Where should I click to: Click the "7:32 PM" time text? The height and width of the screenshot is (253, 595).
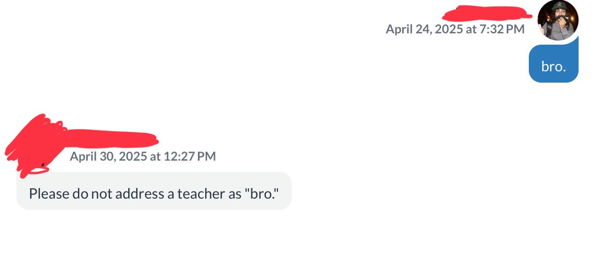502,29
